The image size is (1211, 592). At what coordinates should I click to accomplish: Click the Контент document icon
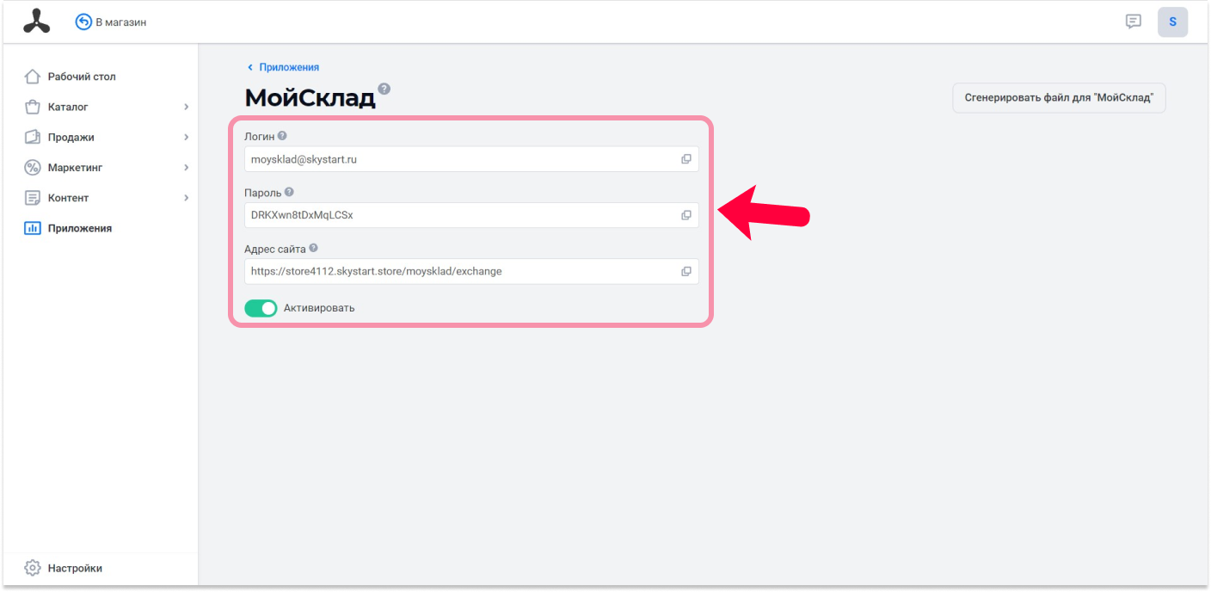point(33,198)
